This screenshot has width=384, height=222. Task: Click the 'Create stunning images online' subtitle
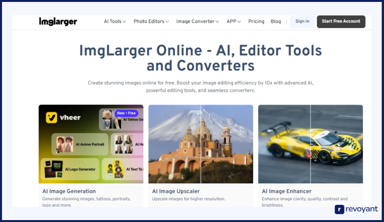click(200, 87)
